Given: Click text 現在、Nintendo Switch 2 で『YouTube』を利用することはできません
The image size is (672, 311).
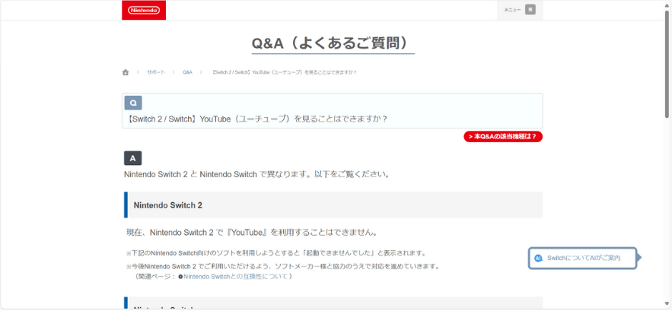Looking at the screenshot, I should click(x=251, y=233).
